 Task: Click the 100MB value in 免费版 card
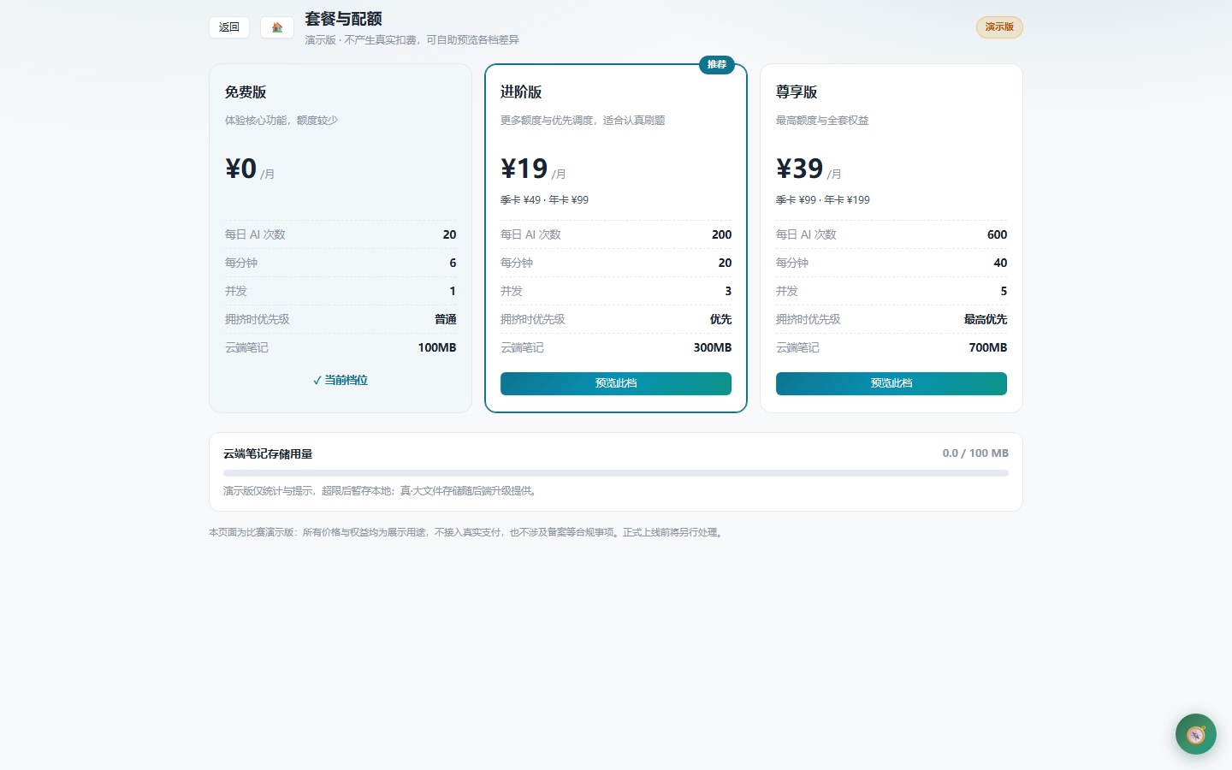[437, 347]
